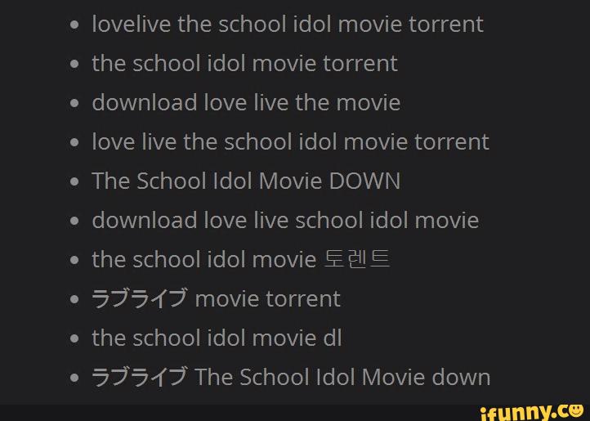Click bullet beside 'lovelive the school idol movie torrent'
Viewport: 590px width, 421px height.
[x=74, y=25]
